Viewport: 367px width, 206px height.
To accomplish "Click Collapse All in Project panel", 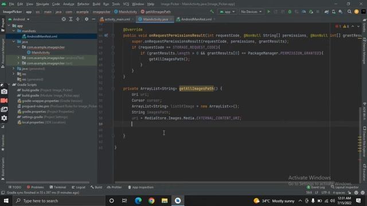I will click(78, 19).
